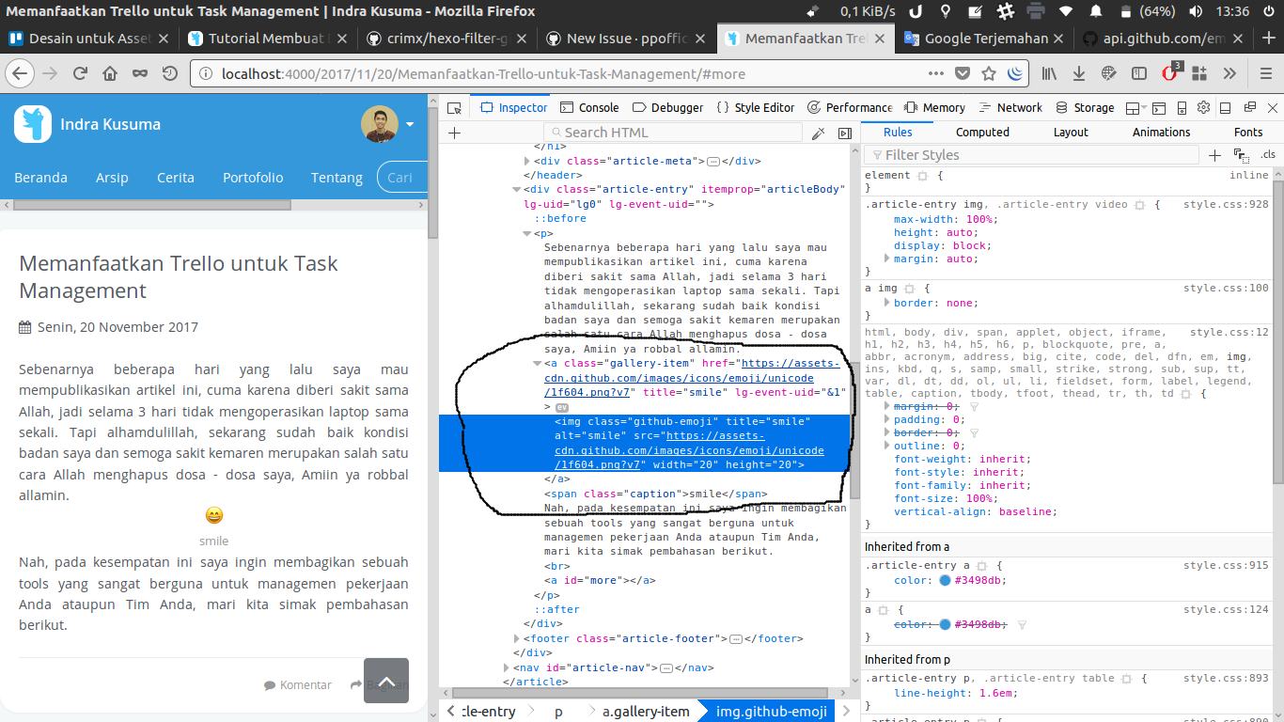Select the eyedropper icon beside Search HTML
This screenshot has height=722, width=1284.
click(x=817, y=133)
